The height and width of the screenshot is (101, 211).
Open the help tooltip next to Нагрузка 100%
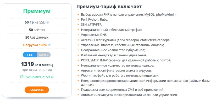coord(49,45)
